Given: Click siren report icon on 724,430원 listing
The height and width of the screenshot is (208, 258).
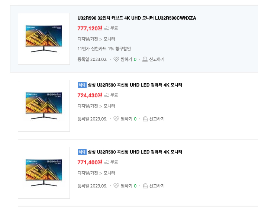Looking at the screenshot, I should (145, 119).
